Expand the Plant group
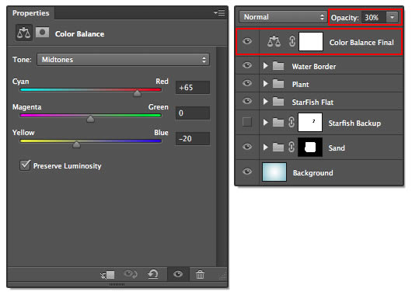Viewport: 412px width, 295px height. [x=265, y=84]
